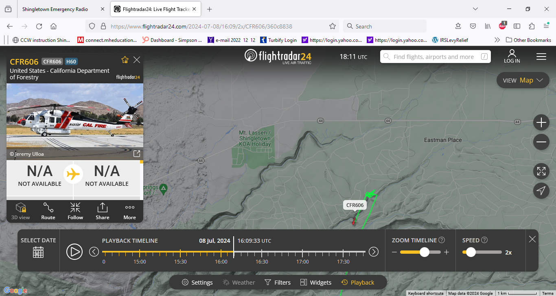Toggle the Playback mode button
The width and height of the screenshot is (556, 296).
[358, 283]
